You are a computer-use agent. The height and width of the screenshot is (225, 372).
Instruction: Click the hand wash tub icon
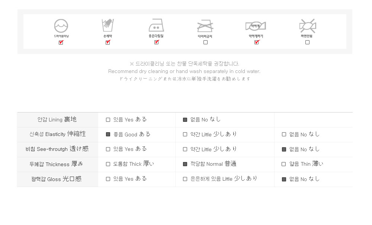pyautogui.click(x=108, y=25)
